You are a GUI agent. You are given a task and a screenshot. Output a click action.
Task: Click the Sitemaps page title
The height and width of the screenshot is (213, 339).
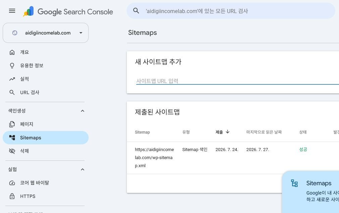[x=142, y=32]
